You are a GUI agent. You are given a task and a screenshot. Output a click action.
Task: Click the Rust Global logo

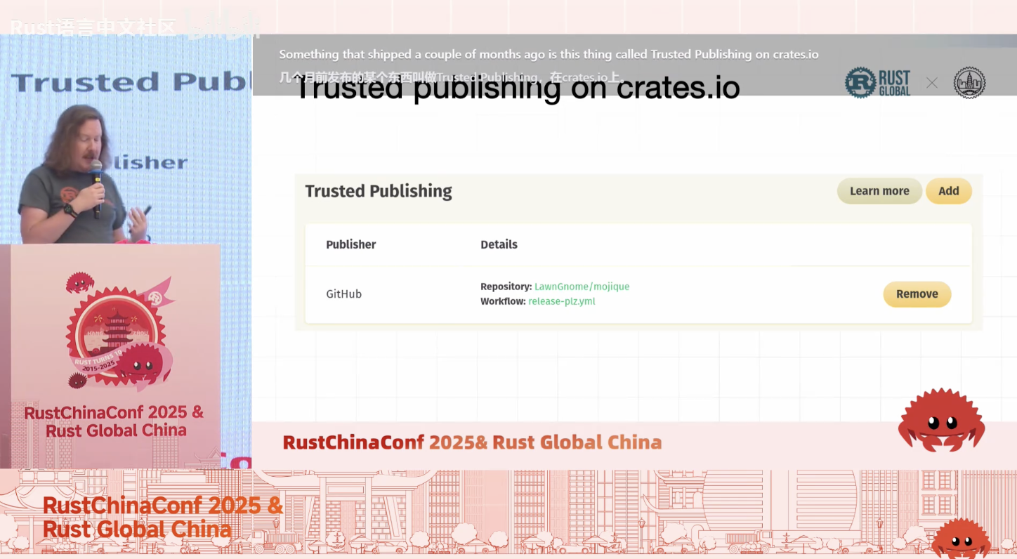point(878,83)
